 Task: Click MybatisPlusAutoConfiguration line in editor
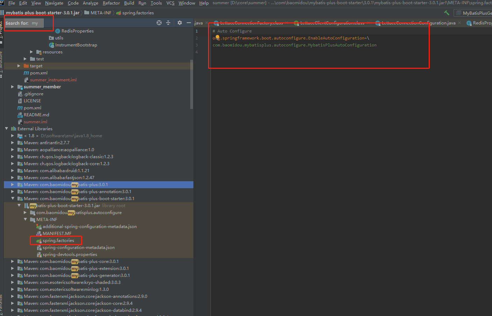pyautogui.click(x=294, y=45)
